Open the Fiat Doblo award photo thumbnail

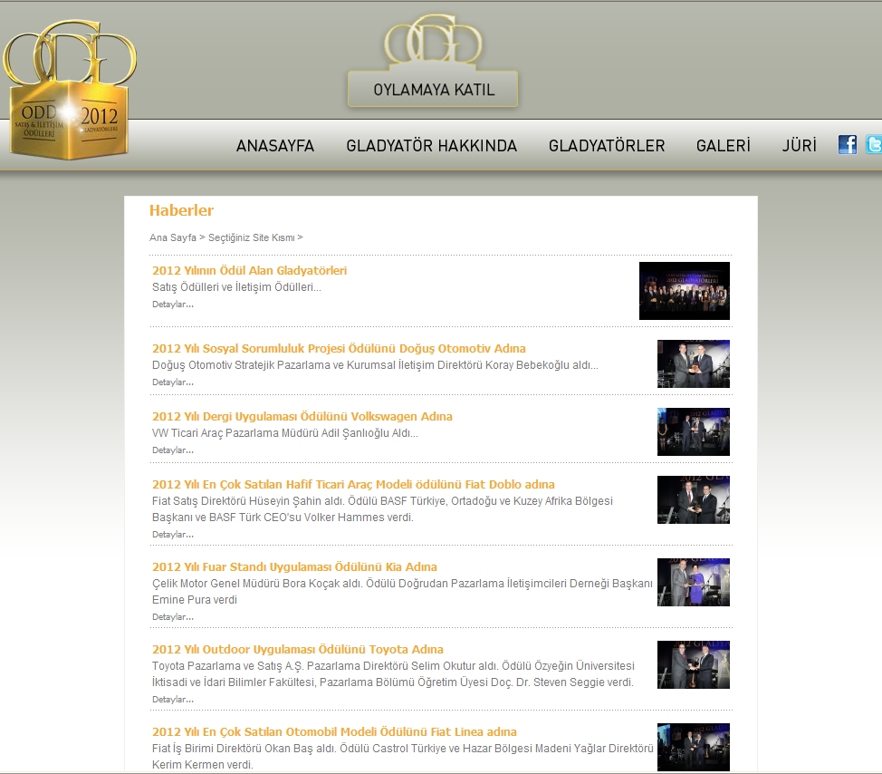(x=694, y=500)
